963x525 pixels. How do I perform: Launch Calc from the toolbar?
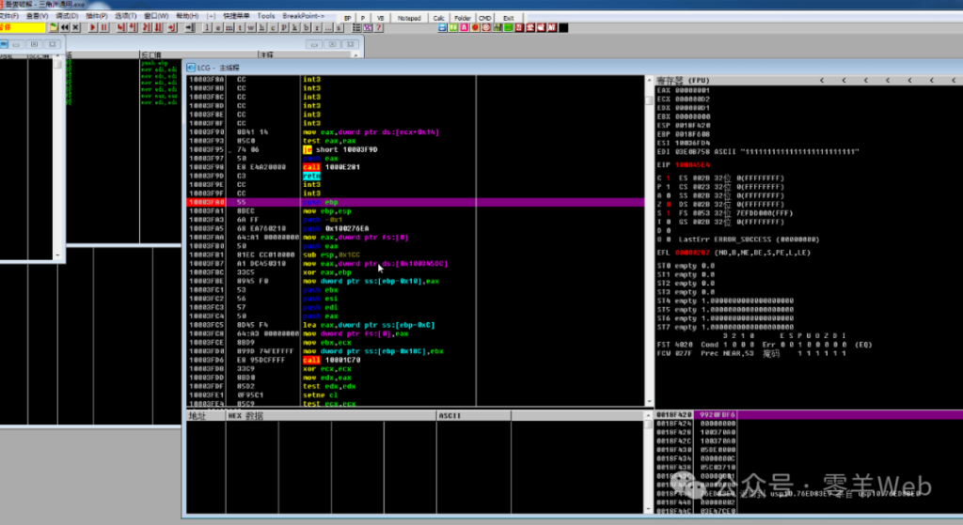(x=438, y=18)
